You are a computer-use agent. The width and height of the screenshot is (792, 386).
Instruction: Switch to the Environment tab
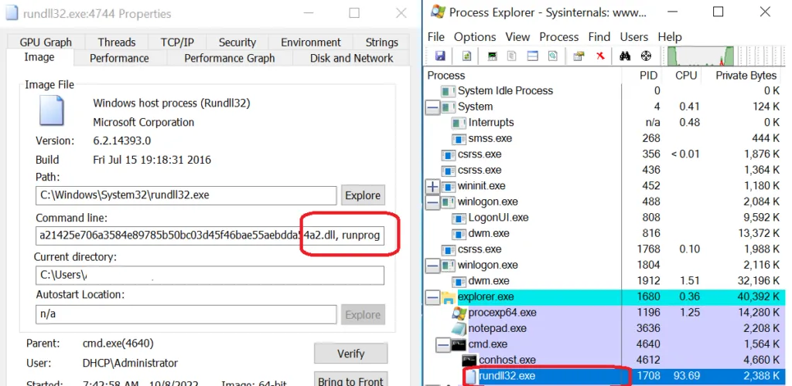click(x=311, y=42)
